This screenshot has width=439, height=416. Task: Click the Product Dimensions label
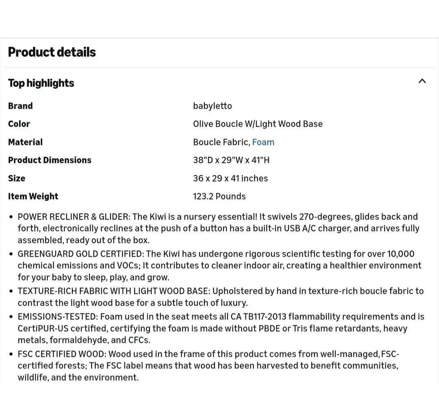(x=50, y=160)
